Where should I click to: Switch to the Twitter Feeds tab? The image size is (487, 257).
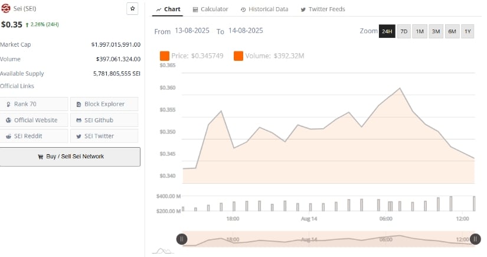coord(323,9)
